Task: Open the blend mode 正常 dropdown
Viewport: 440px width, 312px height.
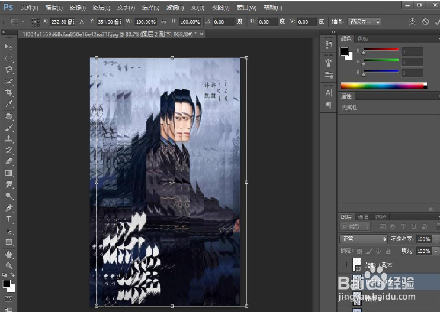Action: (x=364, y=239)
